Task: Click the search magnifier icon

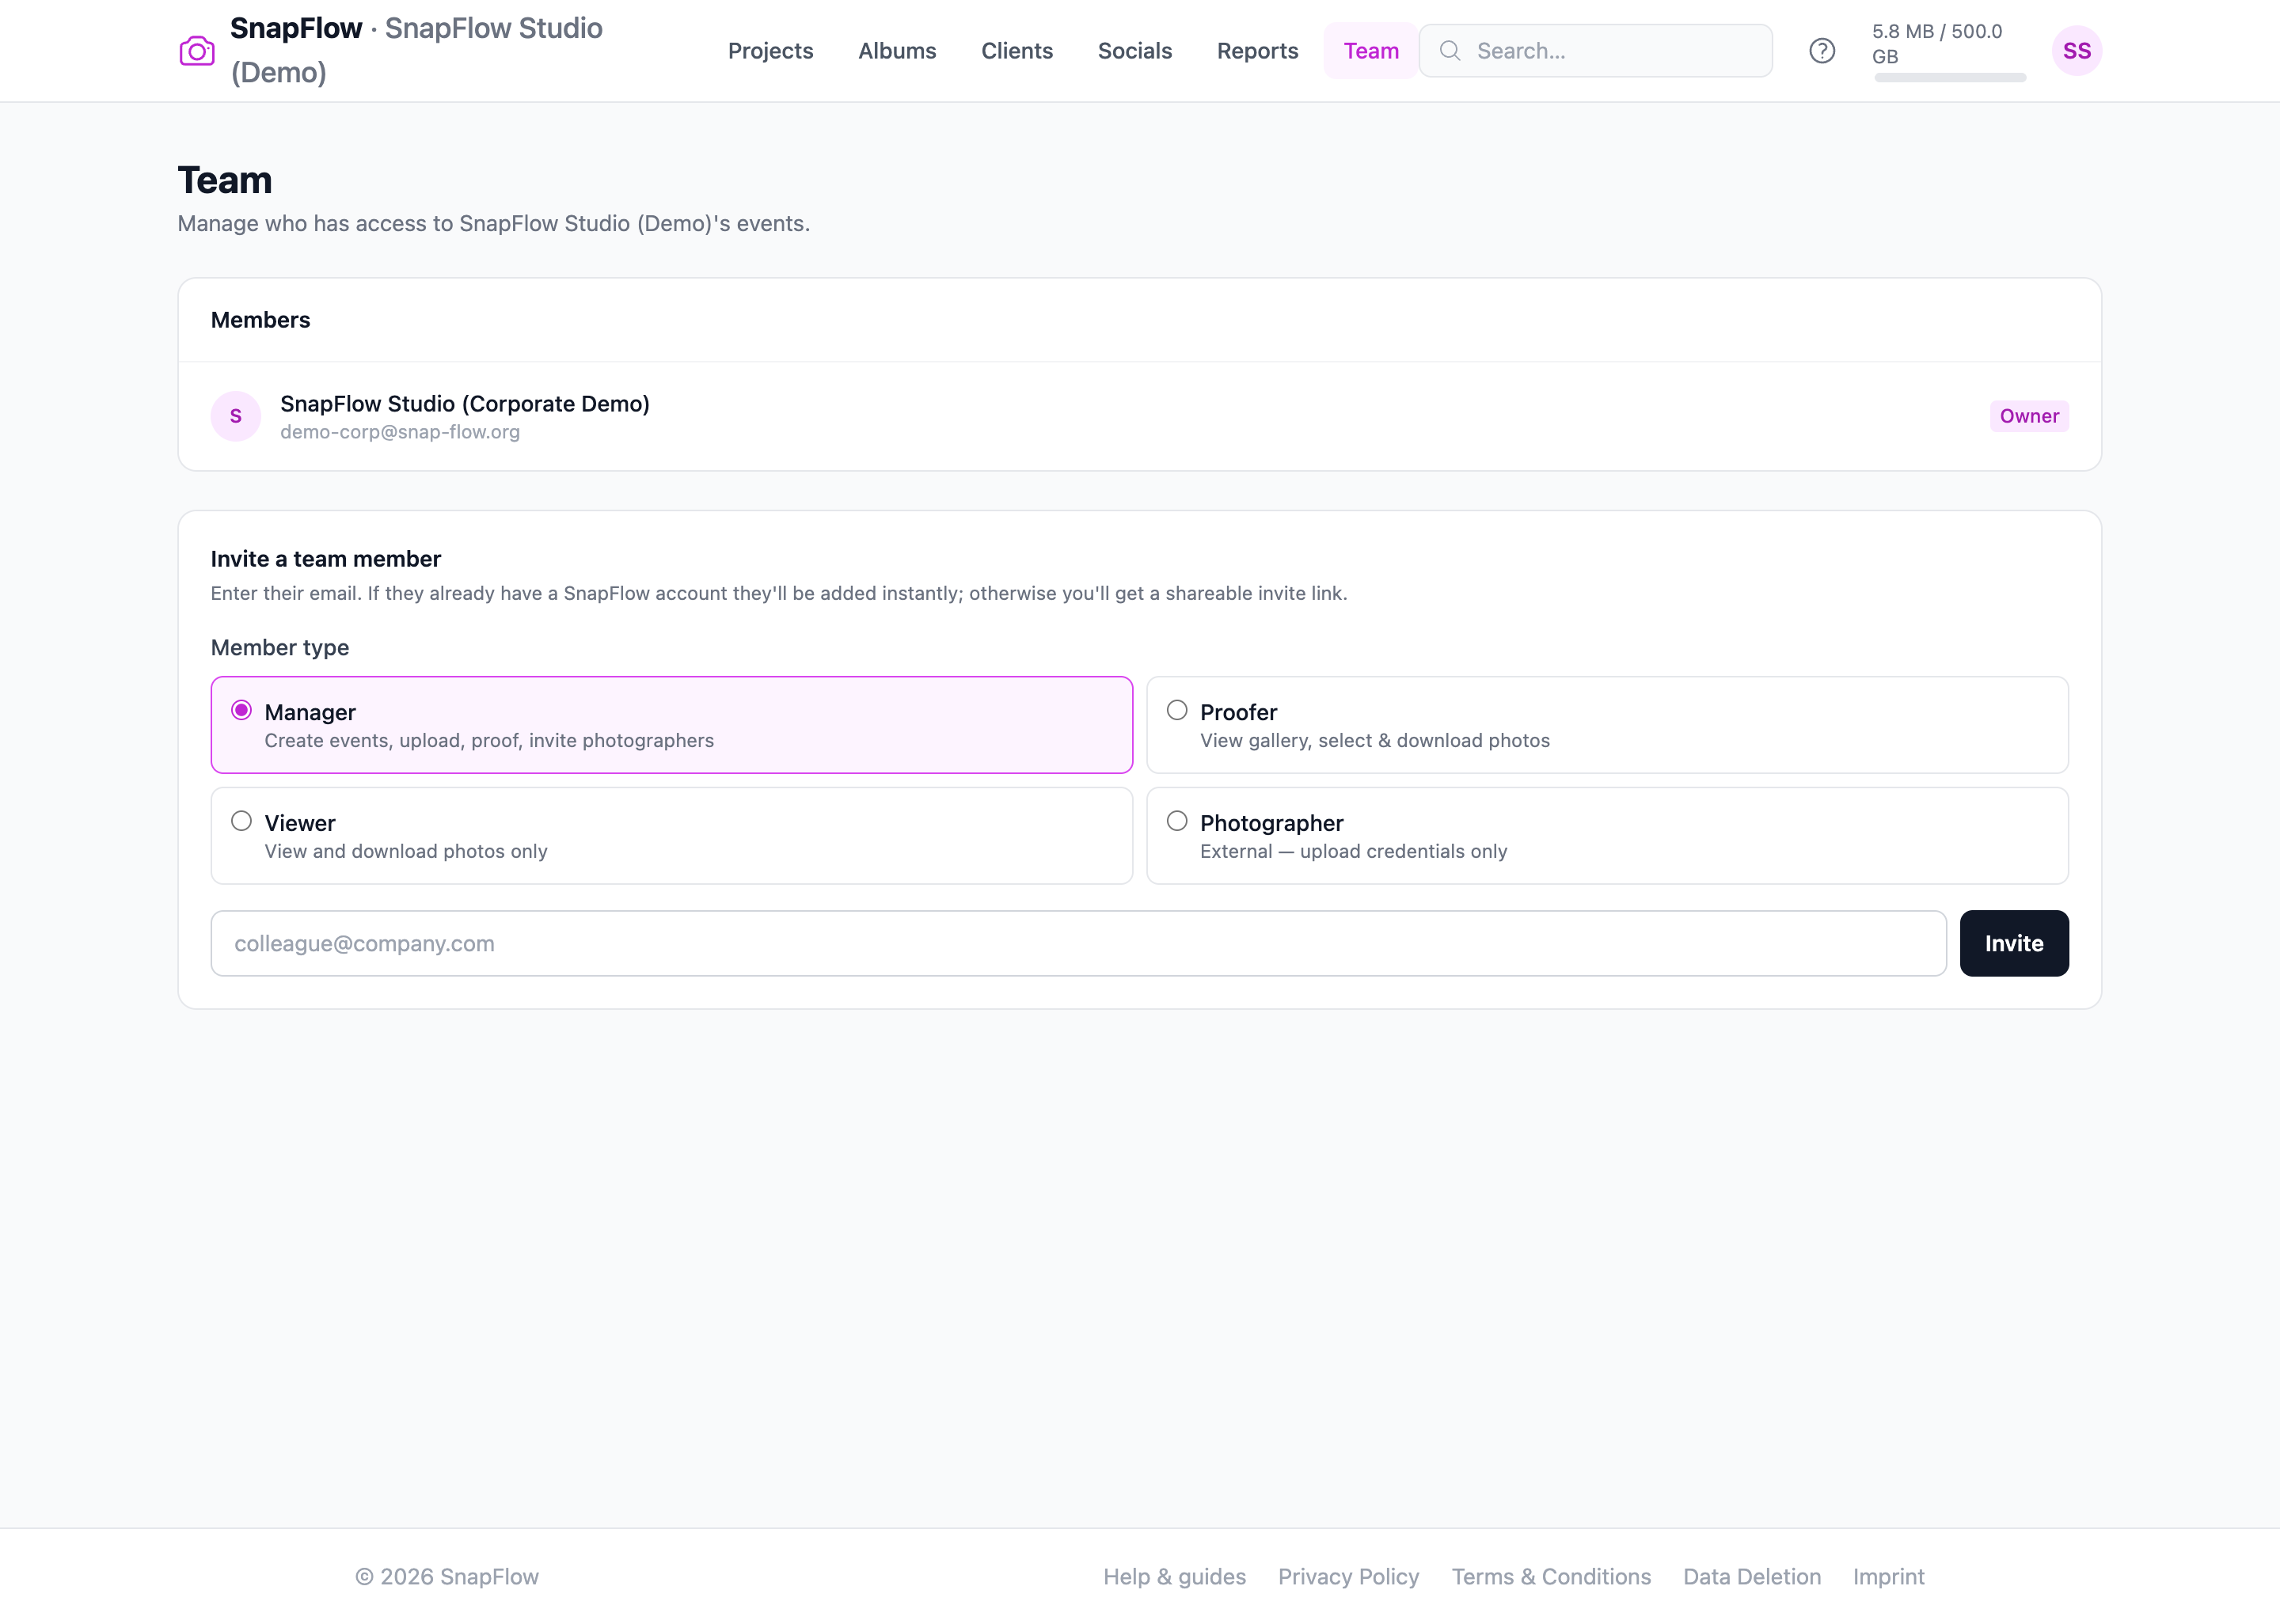Action: [1450, 51]
